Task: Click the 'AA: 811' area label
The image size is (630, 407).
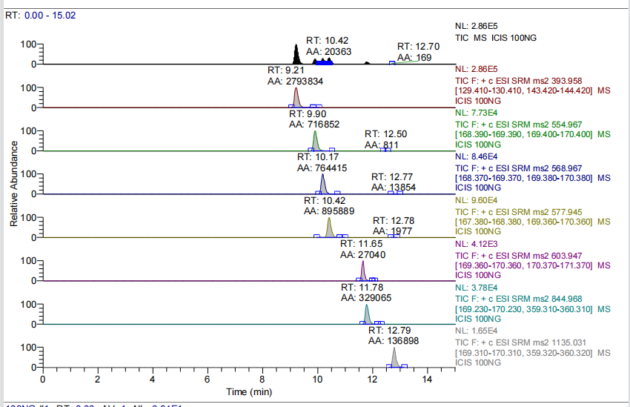Action: [x=381, y=145]
